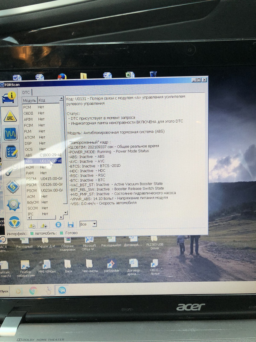Viewport: 256px width, 342px height.
Task: Open the DTC warning triangle section
Action: coord(10,116)
